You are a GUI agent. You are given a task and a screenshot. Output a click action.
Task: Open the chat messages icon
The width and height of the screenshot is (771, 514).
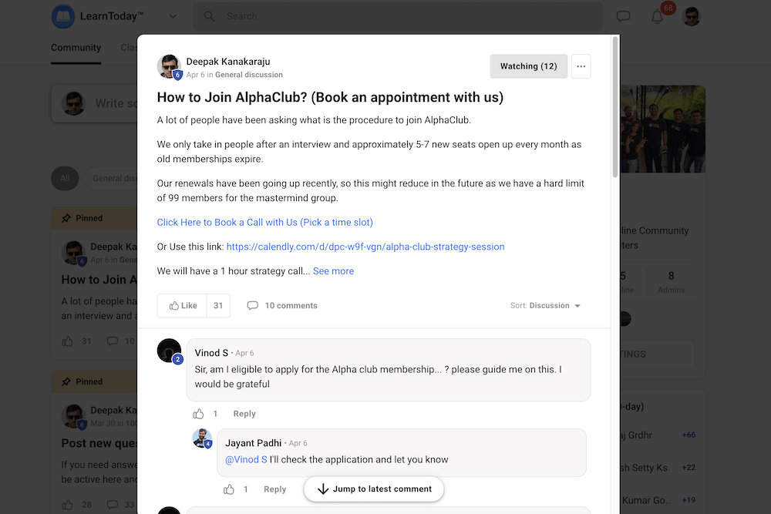click(623, 16)
